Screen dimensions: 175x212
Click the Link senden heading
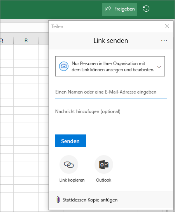(x=111, y=41)
